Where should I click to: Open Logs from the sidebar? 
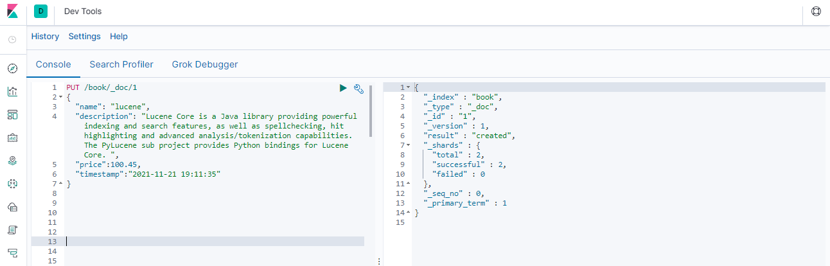click(x=12, y=230)
